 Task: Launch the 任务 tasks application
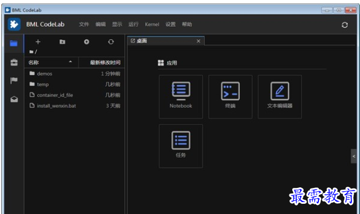181,146
